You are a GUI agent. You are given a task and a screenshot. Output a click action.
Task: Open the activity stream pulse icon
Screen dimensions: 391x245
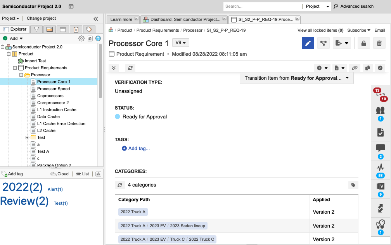tap(381, 167)
